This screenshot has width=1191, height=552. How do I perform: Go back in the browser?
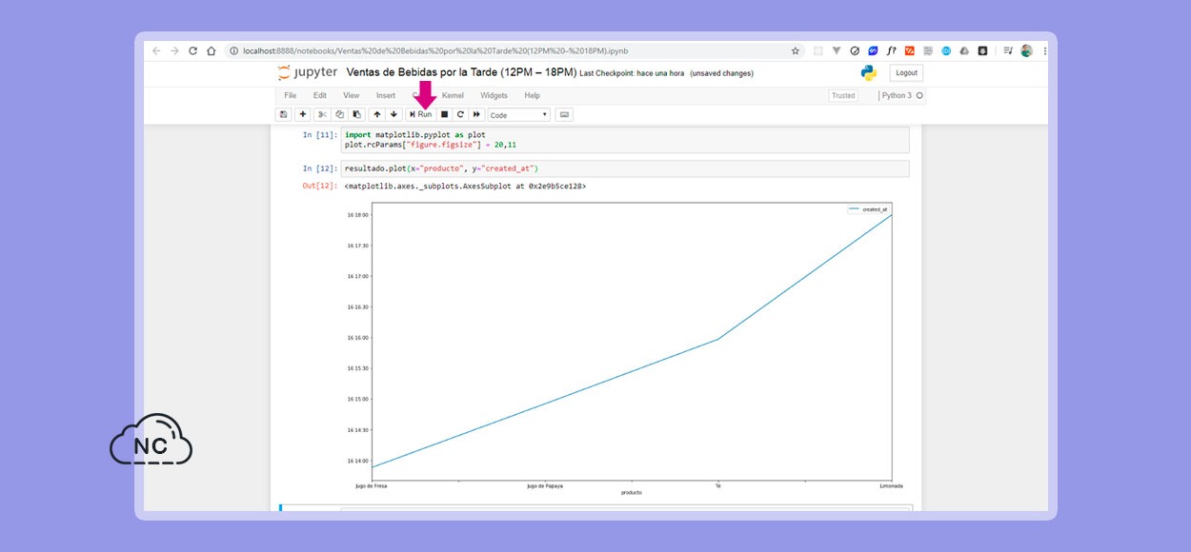[156, 50]
